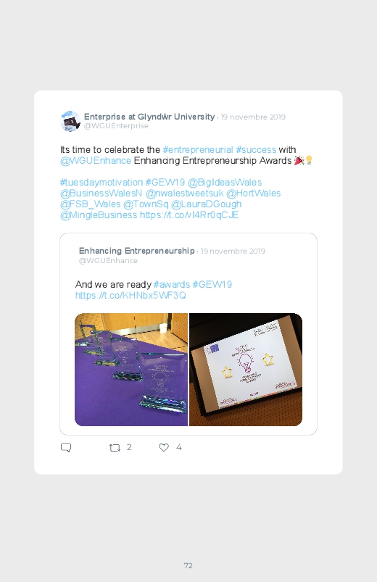Open the #tuesdaymotivation hashtag
This screenshot has height=582, width=377.
pos(101,182)
